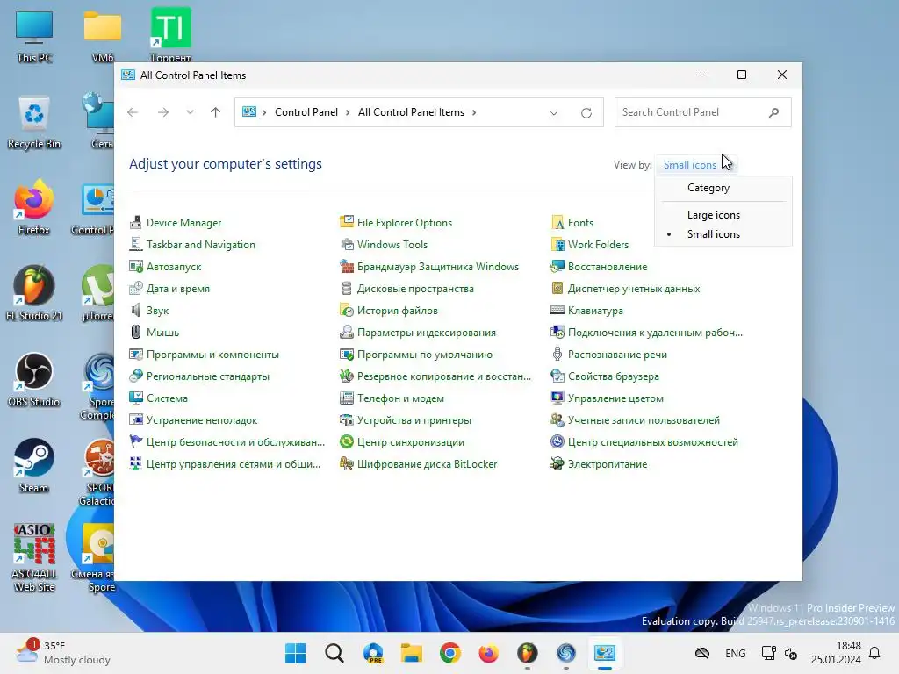Expand chevron after Control Panel icon
Viewport: 899px width, 674px height.
coord(264,112)
